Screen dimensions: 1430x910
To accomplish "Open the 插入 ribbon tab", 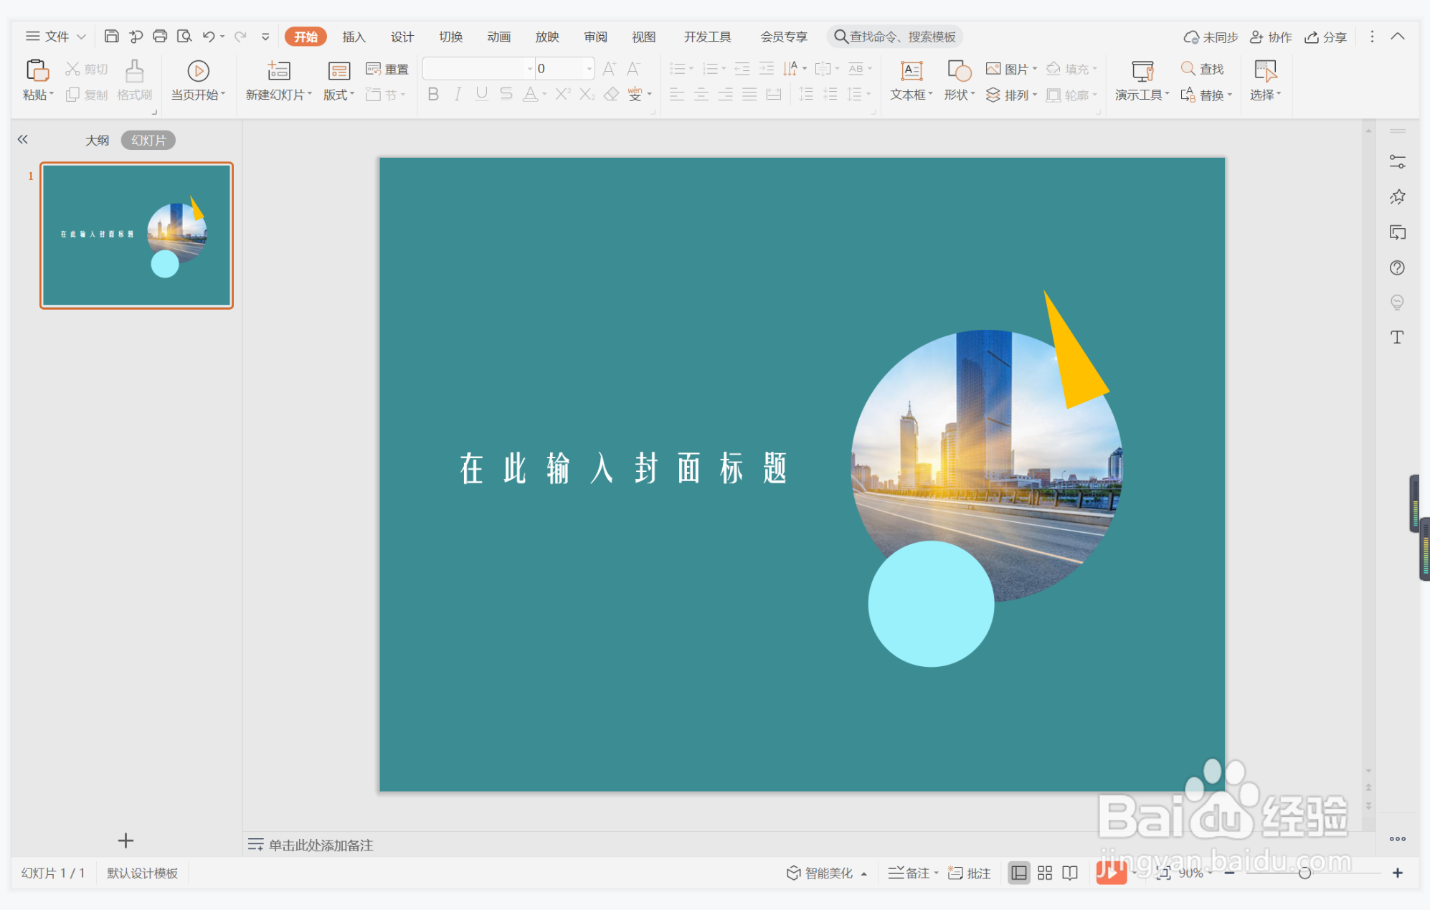I will pyautogui.click(x=354, y=37).
